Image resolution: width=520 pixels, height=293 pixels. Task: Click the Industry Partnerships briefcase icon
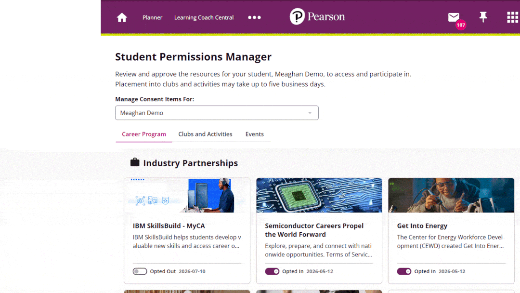point(135,162)
